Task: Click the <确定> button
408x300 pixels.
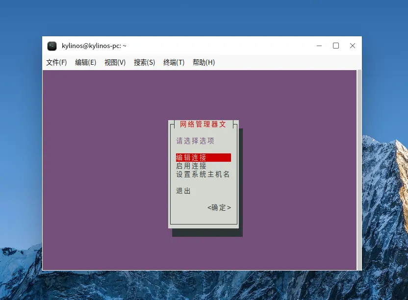Action: pyautogui.click(x=219, y=207)
